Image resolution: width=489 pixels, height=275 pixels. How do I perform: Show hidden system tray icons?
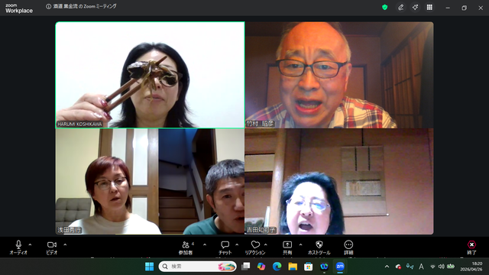[387, 267]
